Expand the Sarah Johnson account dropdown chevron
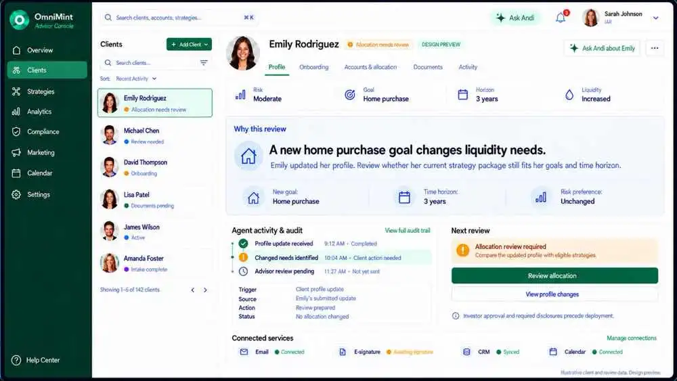Image resolution: width=677 pixels, height=381 pixels. click(656, 18)
